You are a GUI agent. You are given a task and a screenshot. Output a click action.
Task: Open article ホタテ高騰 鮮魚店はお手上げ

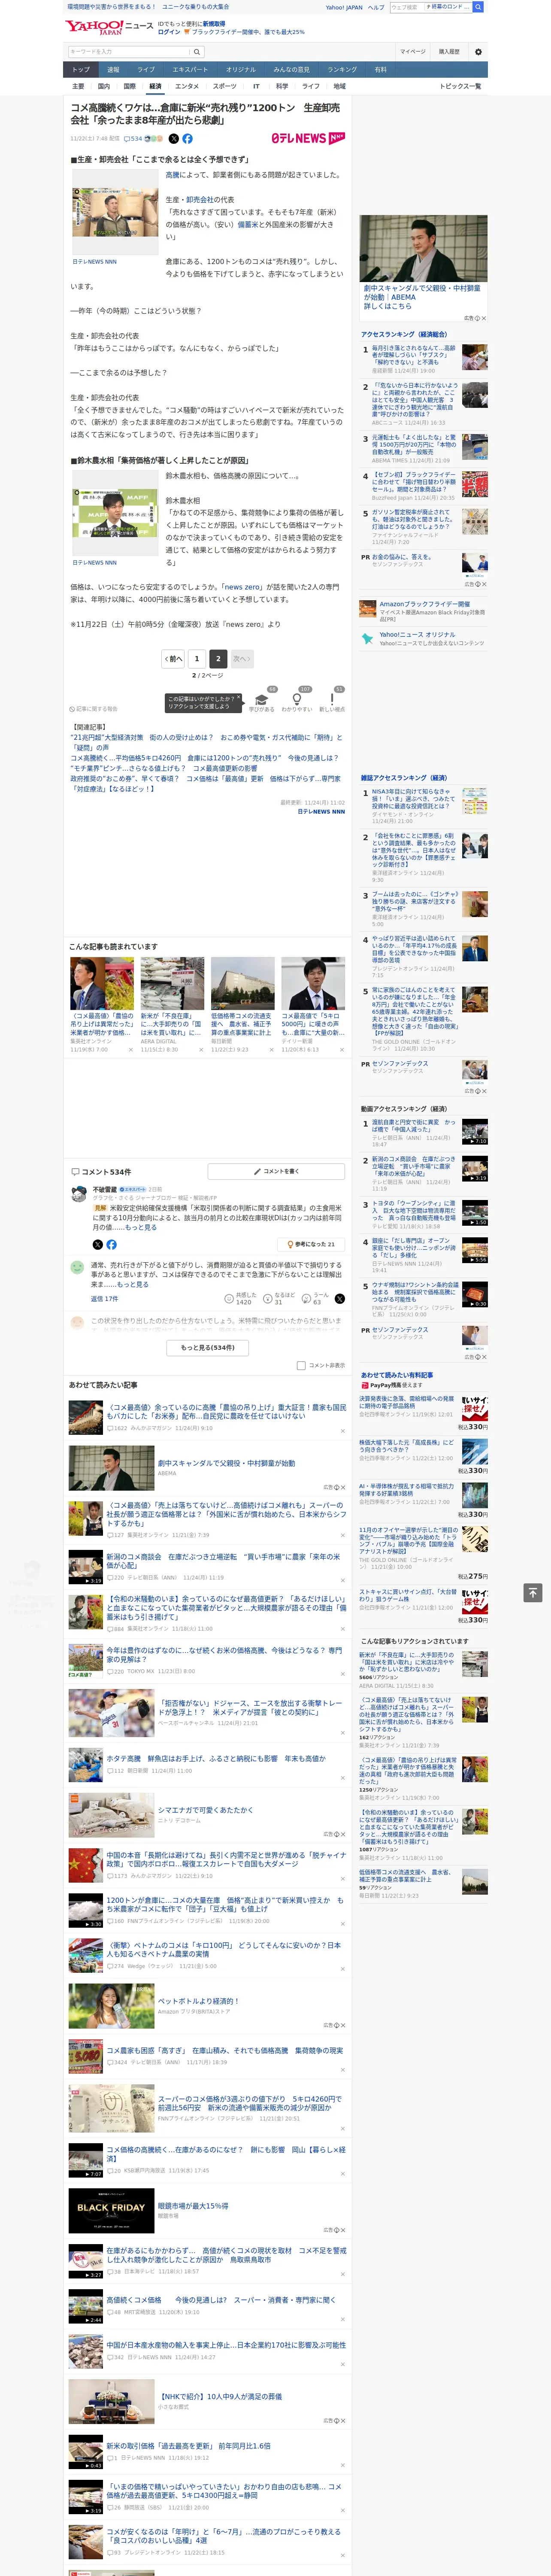coord(216,1758)
